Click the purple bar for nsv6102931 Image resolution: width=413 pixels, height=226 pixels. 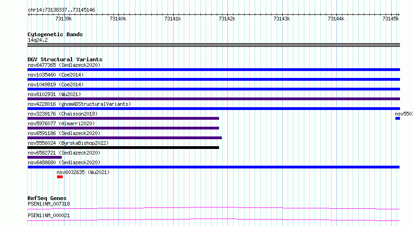213,99
